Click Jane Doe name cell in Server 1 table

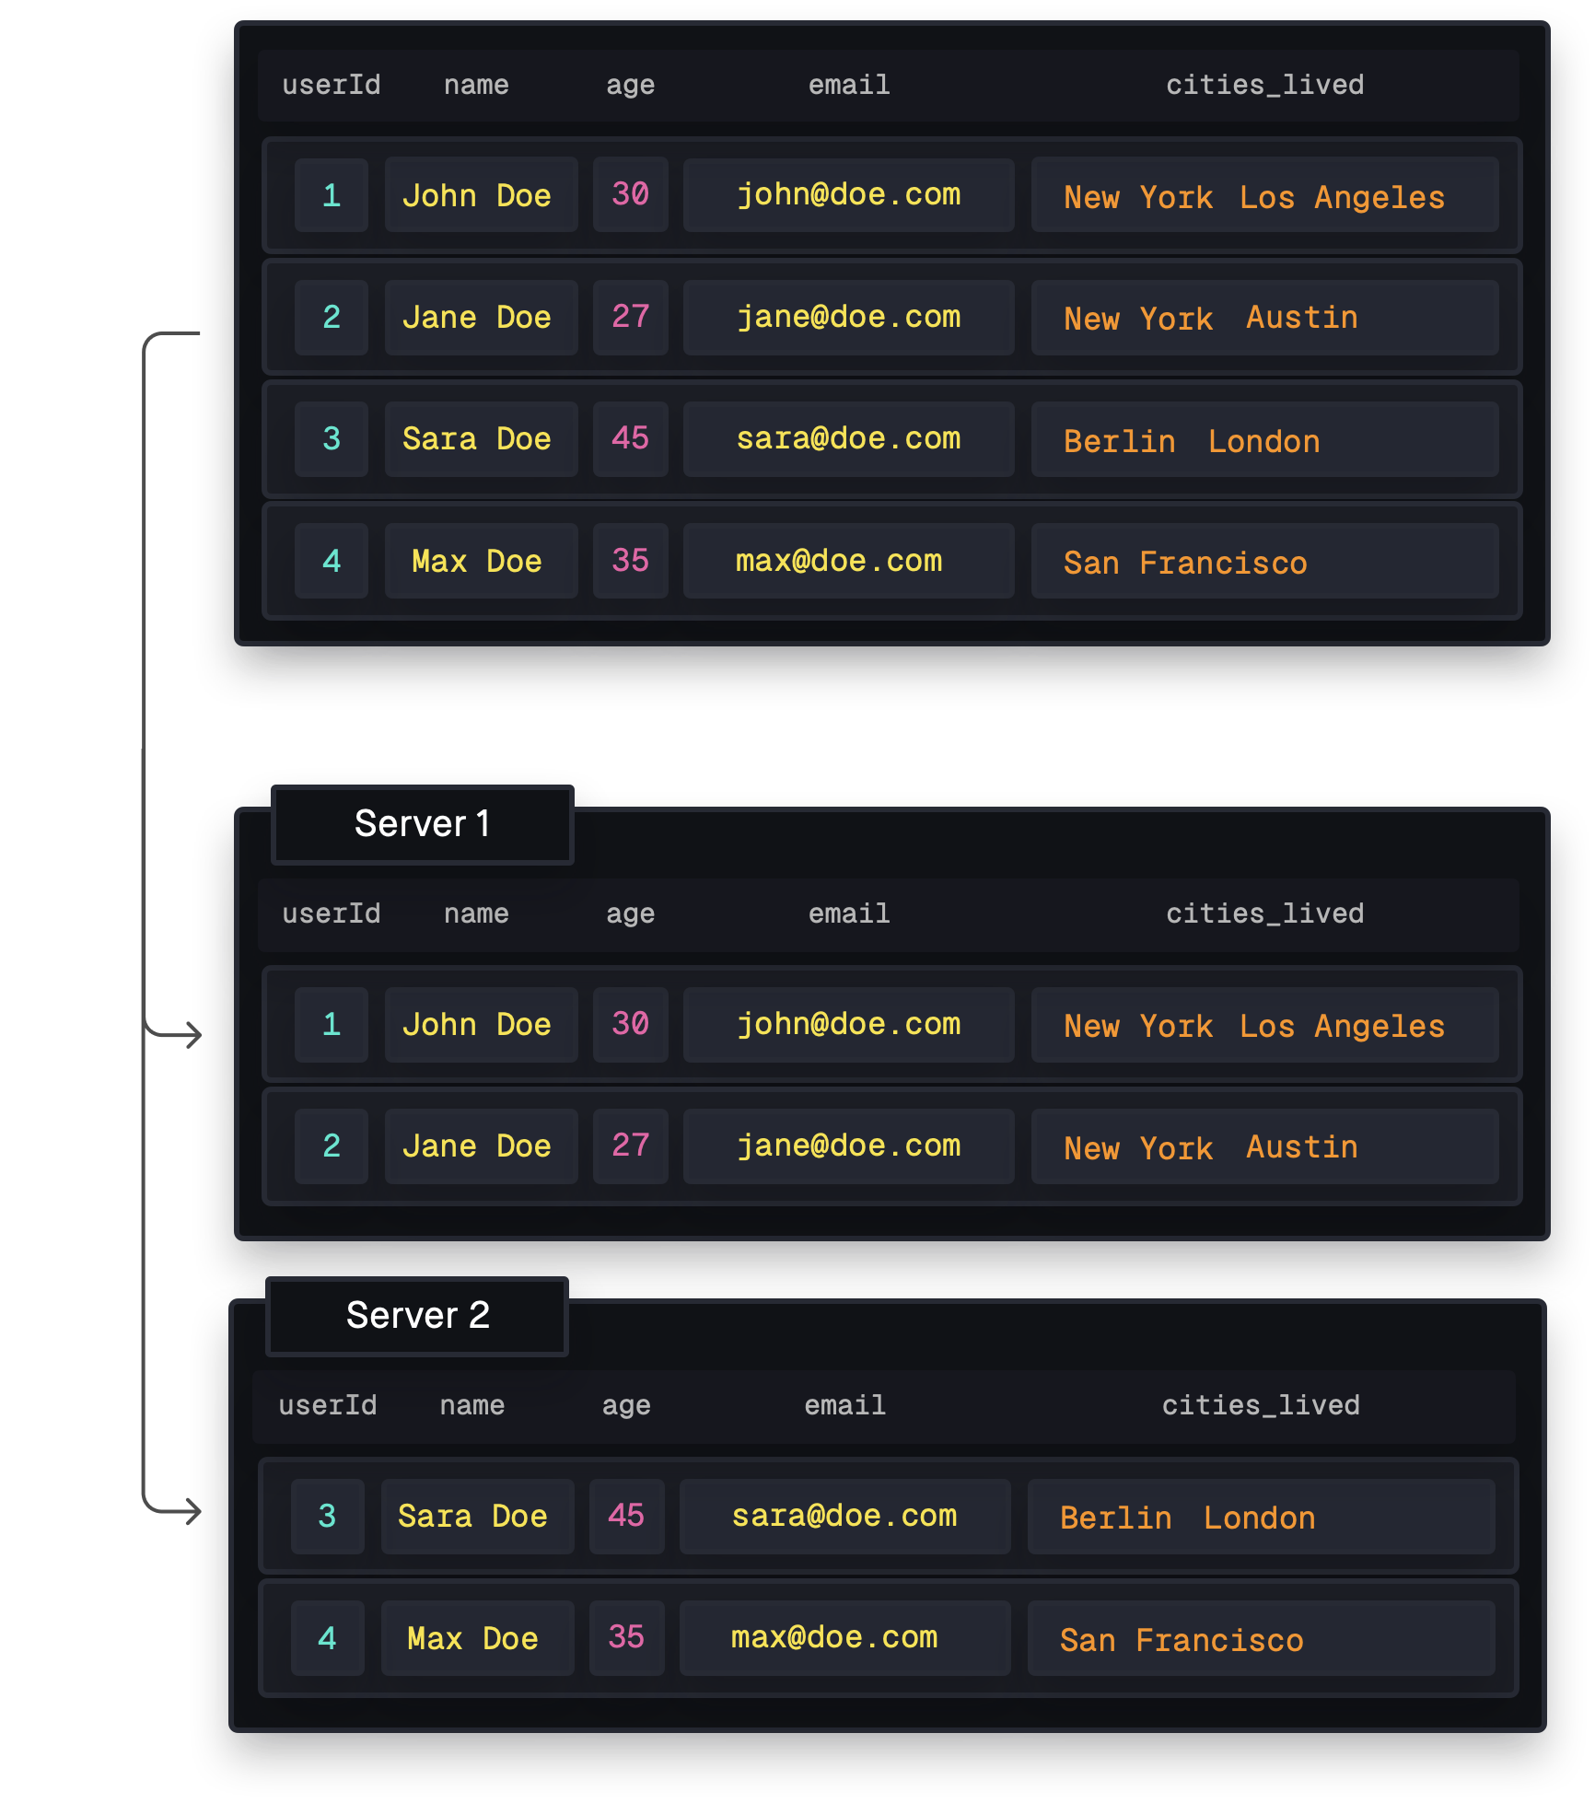click(x=481, y=1146)
